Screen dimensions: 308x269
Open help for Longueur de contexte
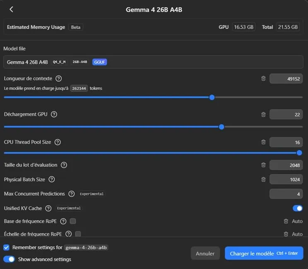pyautogui.click(x=58, y=78)
